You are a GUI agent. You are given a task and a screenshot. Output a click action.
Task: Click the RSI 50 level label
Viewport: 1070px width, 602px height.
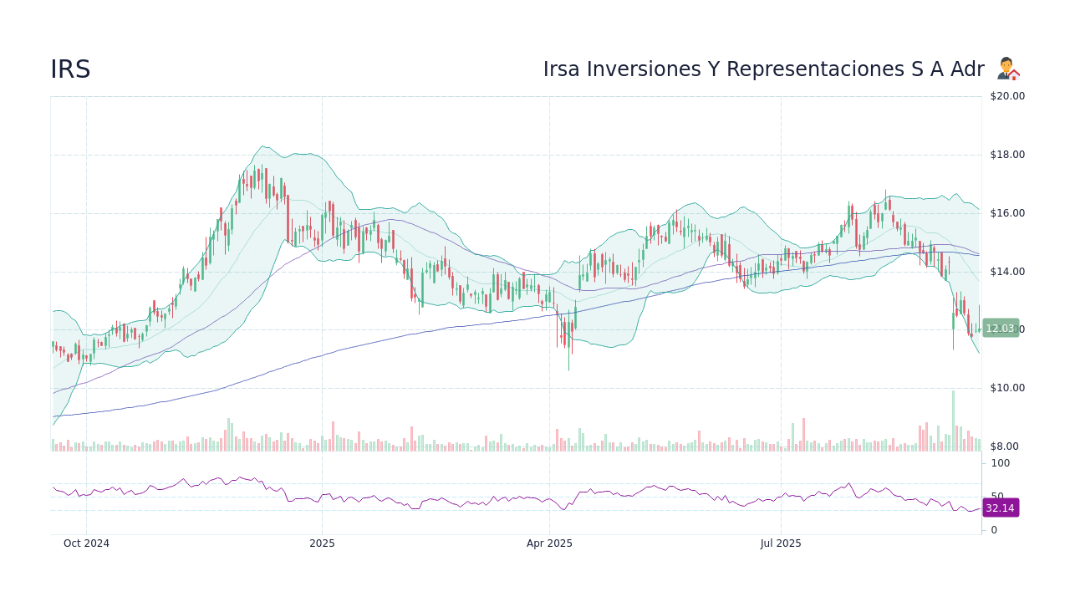997,496
